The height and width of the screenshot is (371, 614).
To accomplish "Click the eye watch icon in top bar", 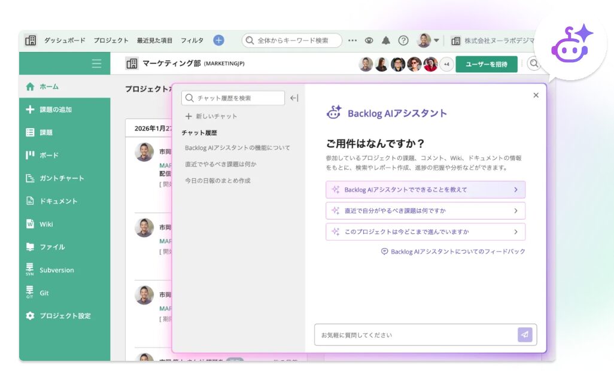I will [369, 40].
